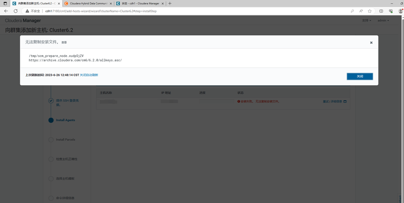Open read aloud icon in address bar
The image size is (404, 203).
coord(361,11)
